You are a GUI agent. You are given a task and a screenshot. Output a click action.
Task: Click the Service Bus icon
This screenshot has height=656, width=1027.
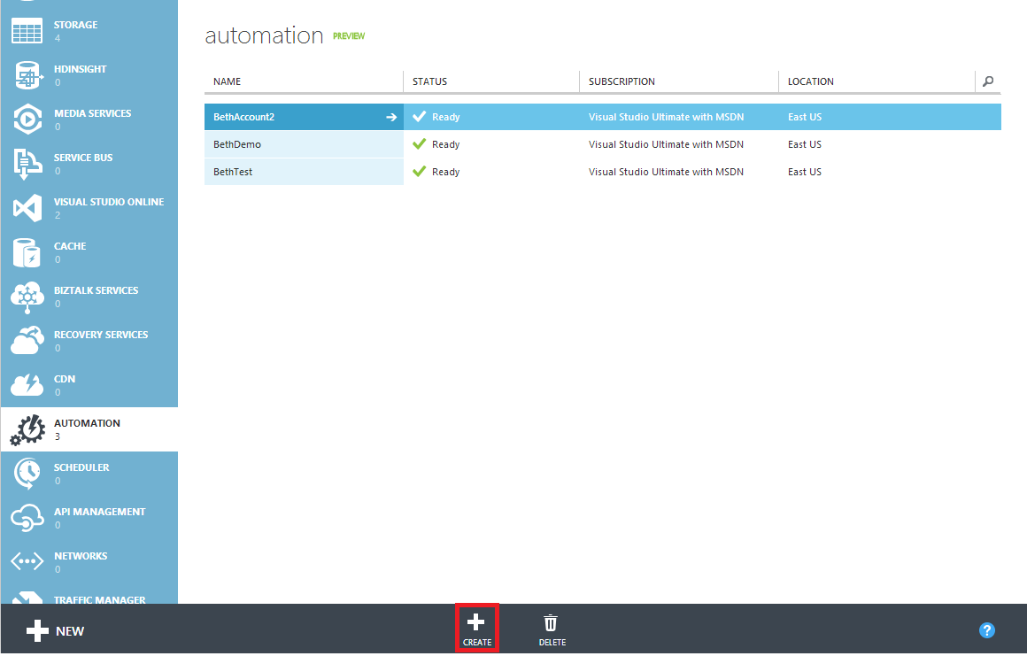coord(27,163)
